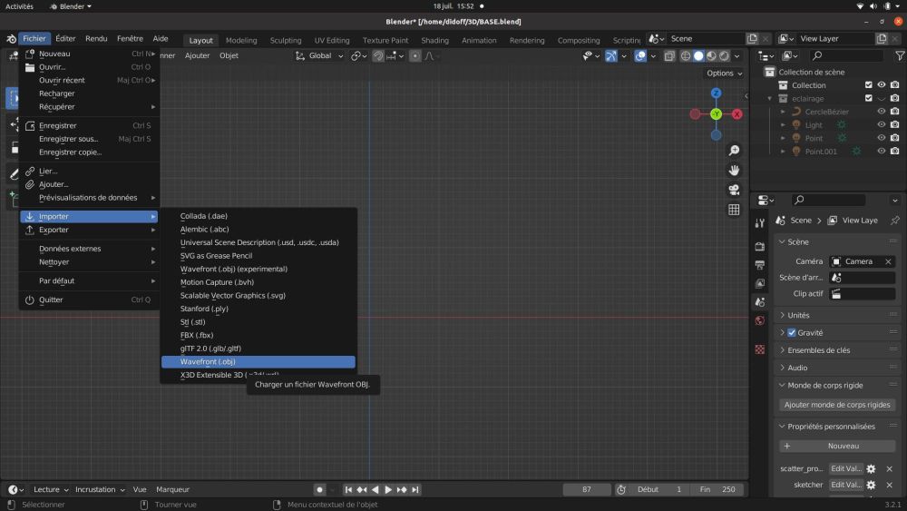Image resolution: width=907 pixels, height=511 pixels.
Task: Open the World properties tab icon
Action: [759, 320]
